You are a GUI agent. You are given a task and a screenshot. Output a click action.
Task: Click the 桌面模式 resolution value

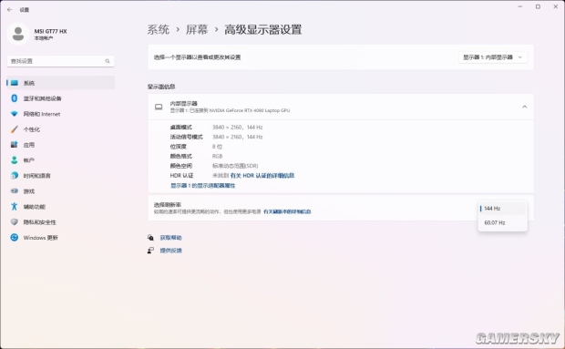point(238,128)
